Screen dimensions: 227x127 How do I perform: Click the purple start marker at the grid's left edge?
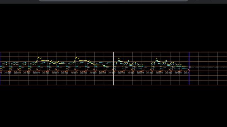click(0, 68)
